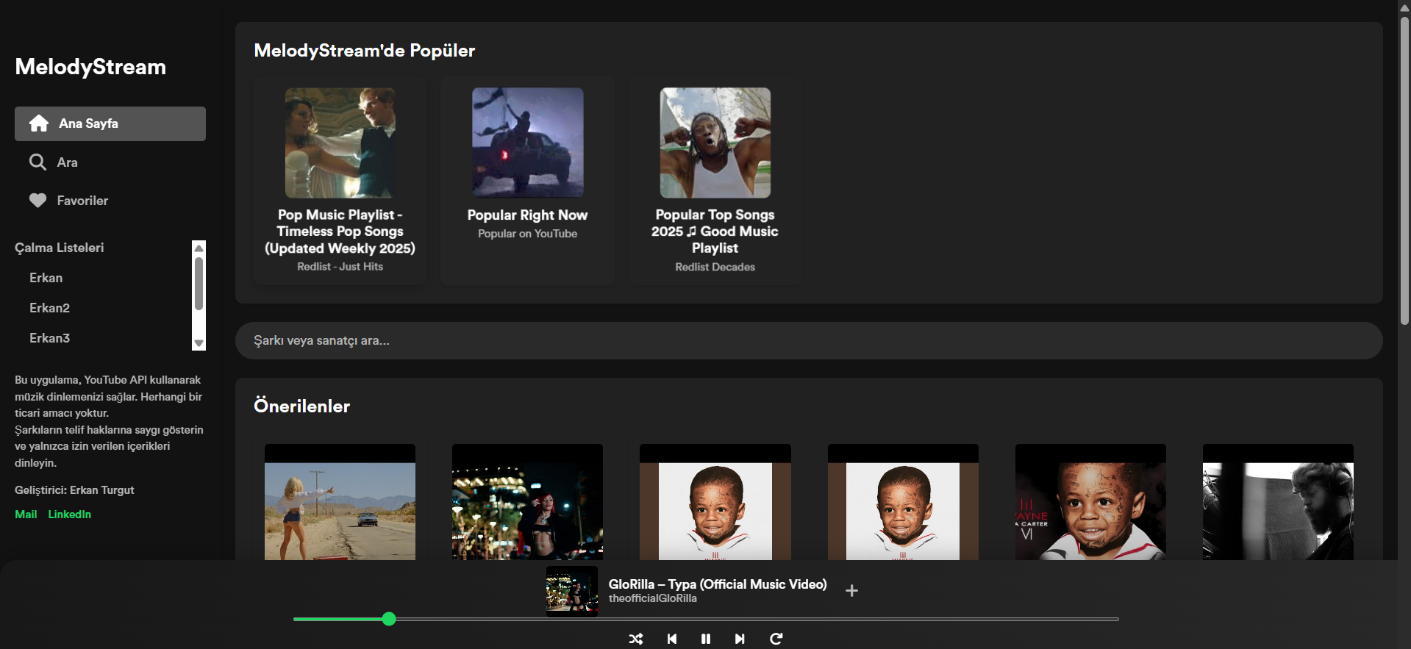The height and width of the screenshot is (649, 1411).
Task: Click the search magnifier icon
Action: 37,162
